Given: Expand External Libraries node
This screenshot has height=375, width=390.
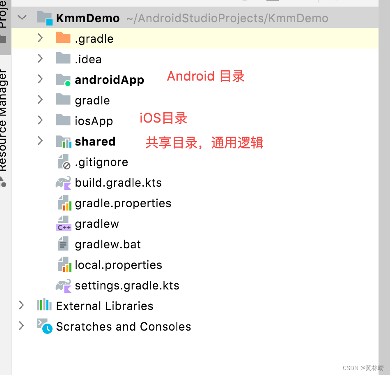Looking at the screenshot, I should click(x=21, y=305).
